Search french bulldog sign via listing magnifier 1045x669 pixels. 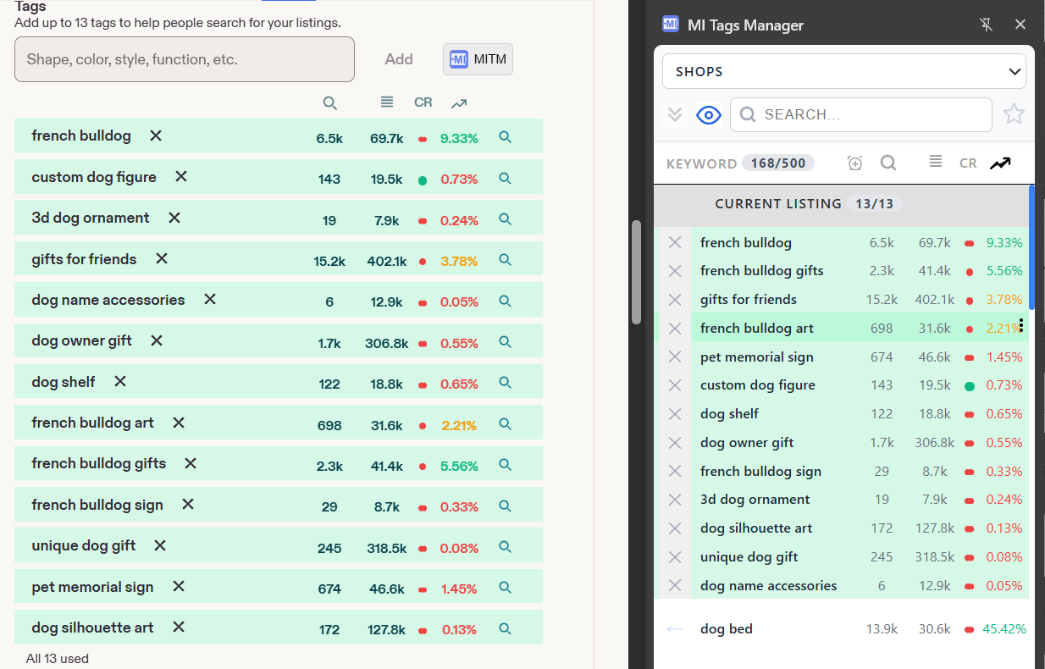(x=506, y=506)
